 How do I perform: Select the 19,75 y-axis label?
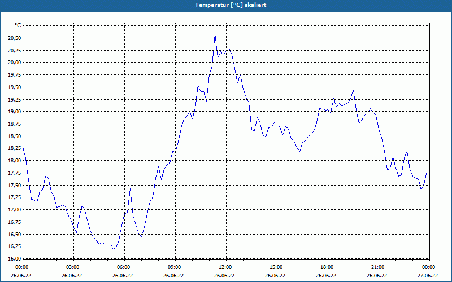[x=15, y=75]
